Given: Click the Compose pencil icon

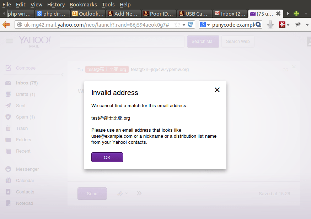Looking at the screenshot, I should [x=8, y=68].
